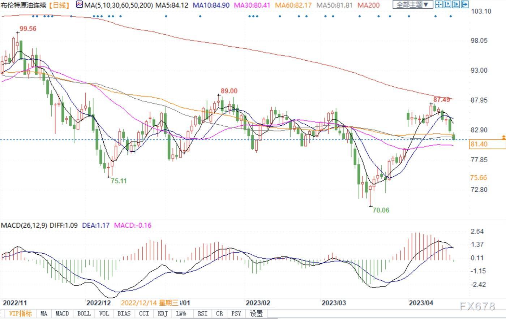Click the export arrow icon in top toolbar
506x319 pixels.
pos(464,4)
